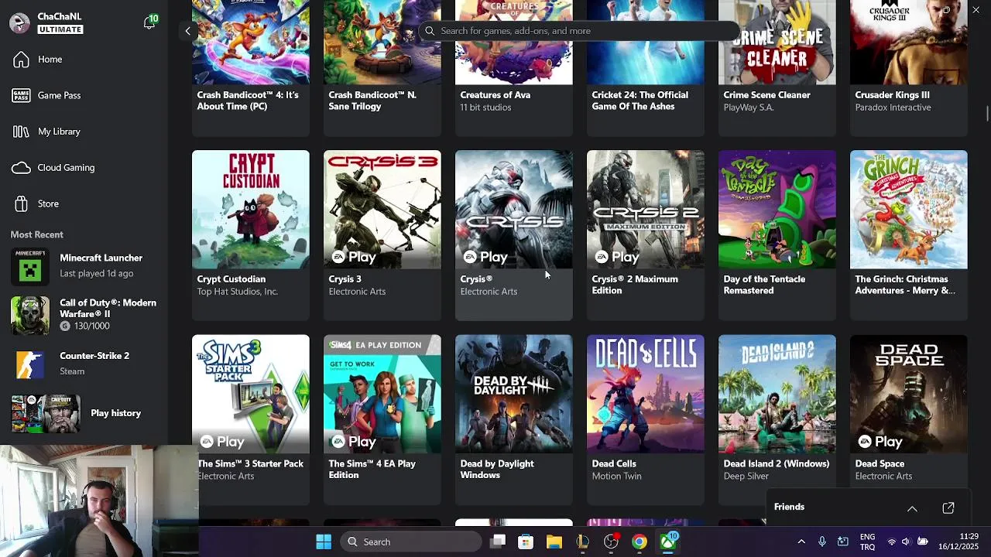The height and width of the screenshot is (557, 991).
Task: Open The Grinch Christmas Adventures tile
Action: (x=909, y=235)
